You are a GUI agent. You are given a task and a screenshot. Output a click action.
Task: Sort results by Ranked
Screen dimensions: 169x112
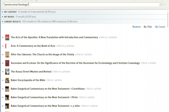click(x=136, y=27)
